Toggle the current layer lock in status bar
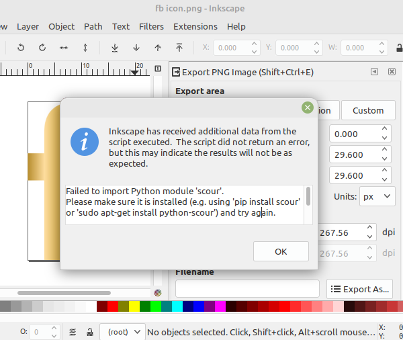This screenshot has height=340, width=403. pos(90,332)
